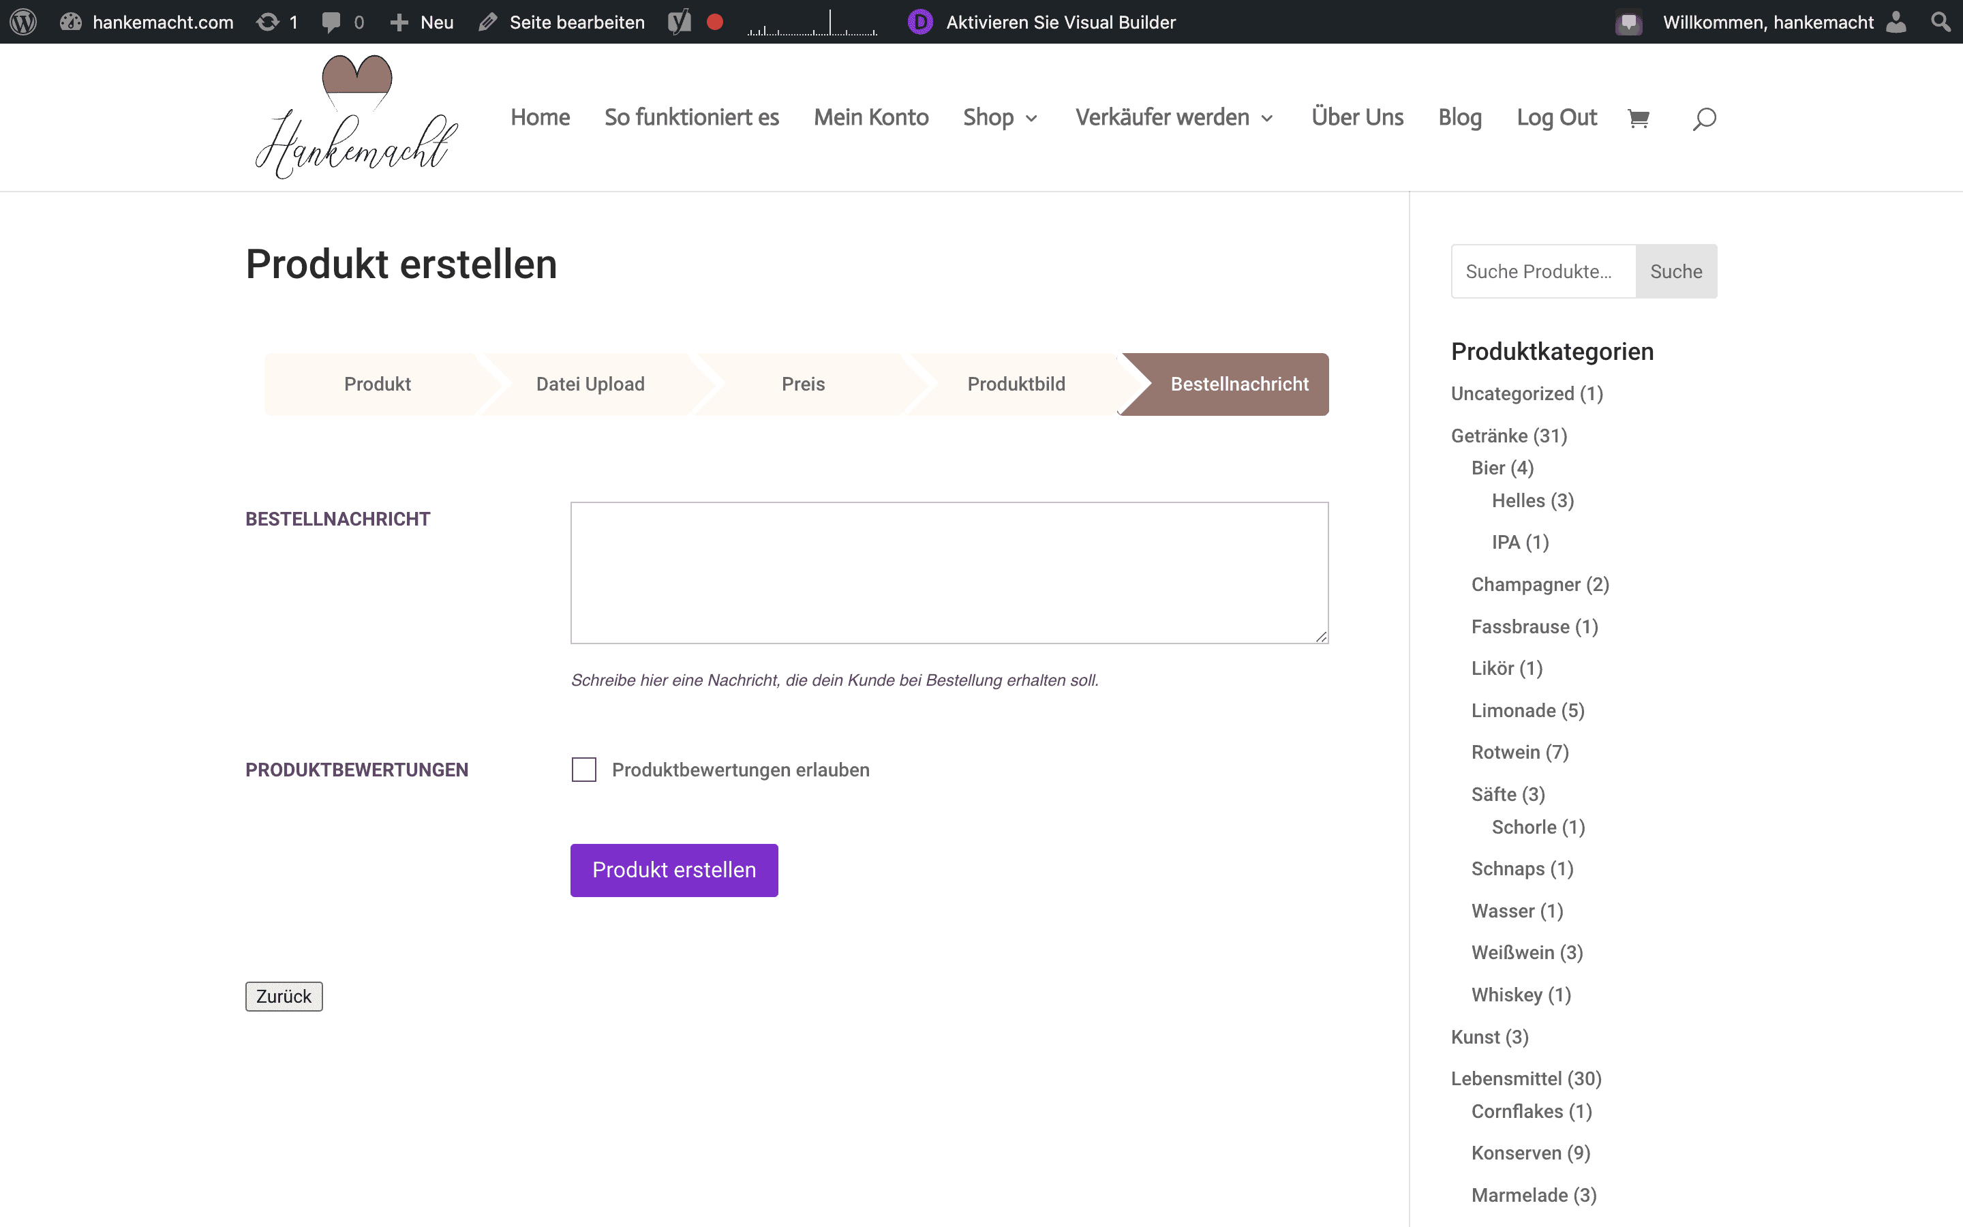Expand the Verkäufer werden chevron

(1267, 119)
